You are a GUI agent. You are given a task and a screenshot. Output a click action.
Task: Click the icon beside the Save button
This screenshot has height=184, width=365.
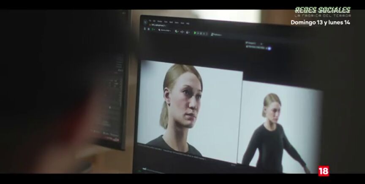click(149, 29)
